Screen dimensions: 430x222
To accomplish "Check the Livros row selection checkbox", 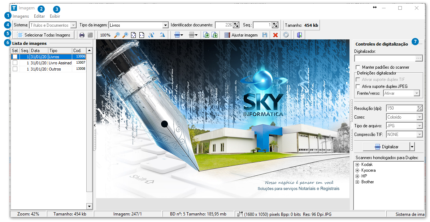I will [x=15, y=57].
